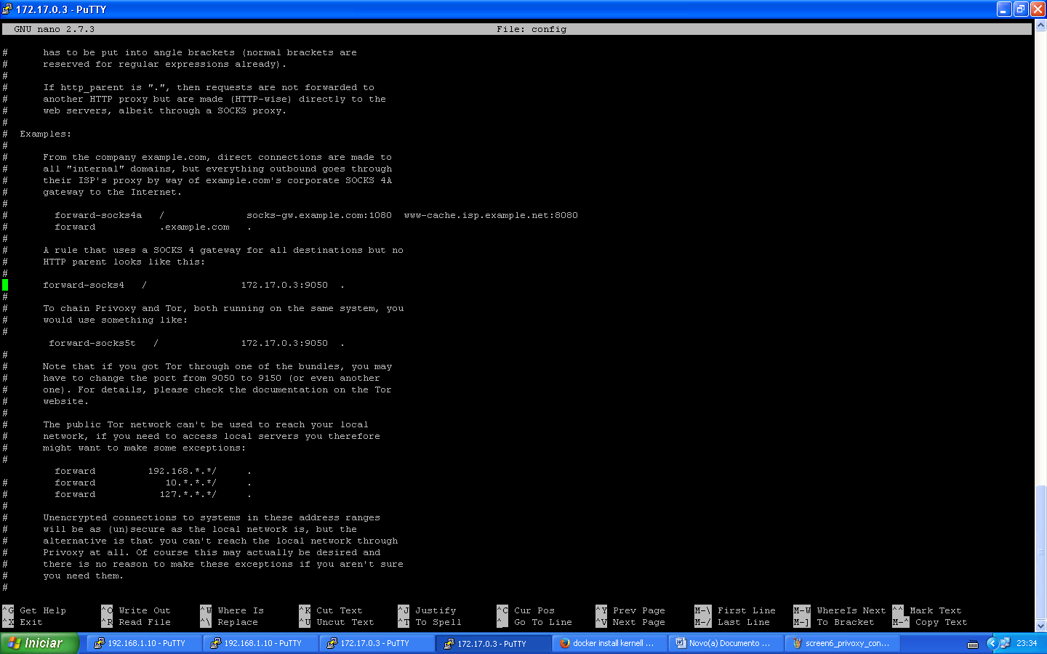Click the Notepad icon for Novo(a) Documento
1047x654 pixels.
click(682, 643)
